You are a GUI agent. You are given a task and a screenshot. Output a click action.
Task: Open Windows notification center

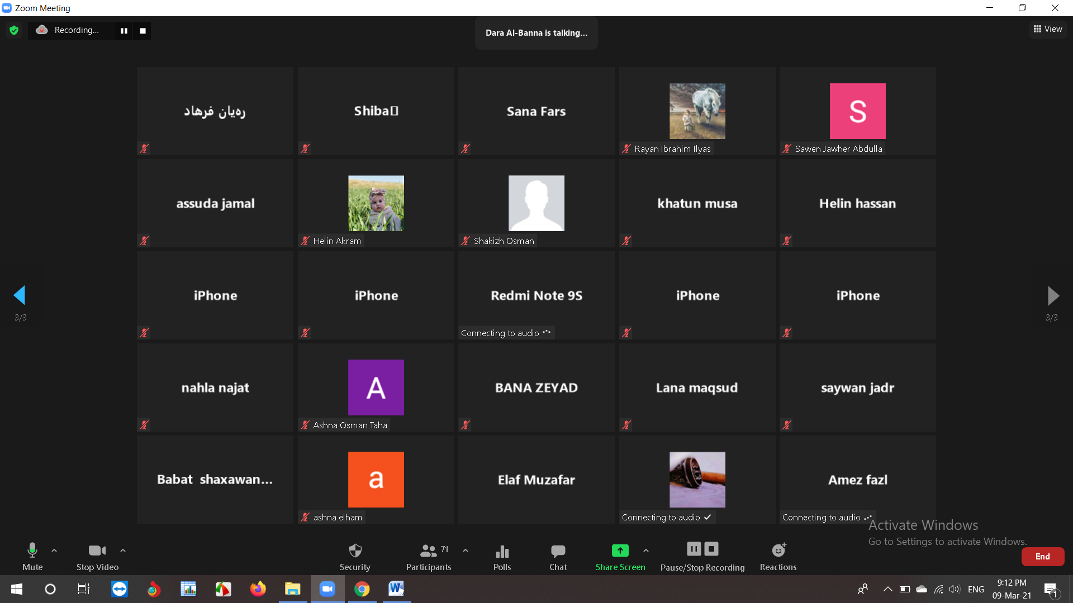click(x=1052, y=590)
